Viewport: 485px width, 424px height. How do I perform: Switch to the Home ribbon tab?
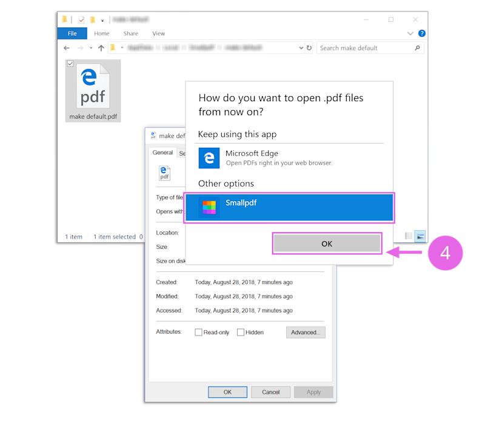102,33
